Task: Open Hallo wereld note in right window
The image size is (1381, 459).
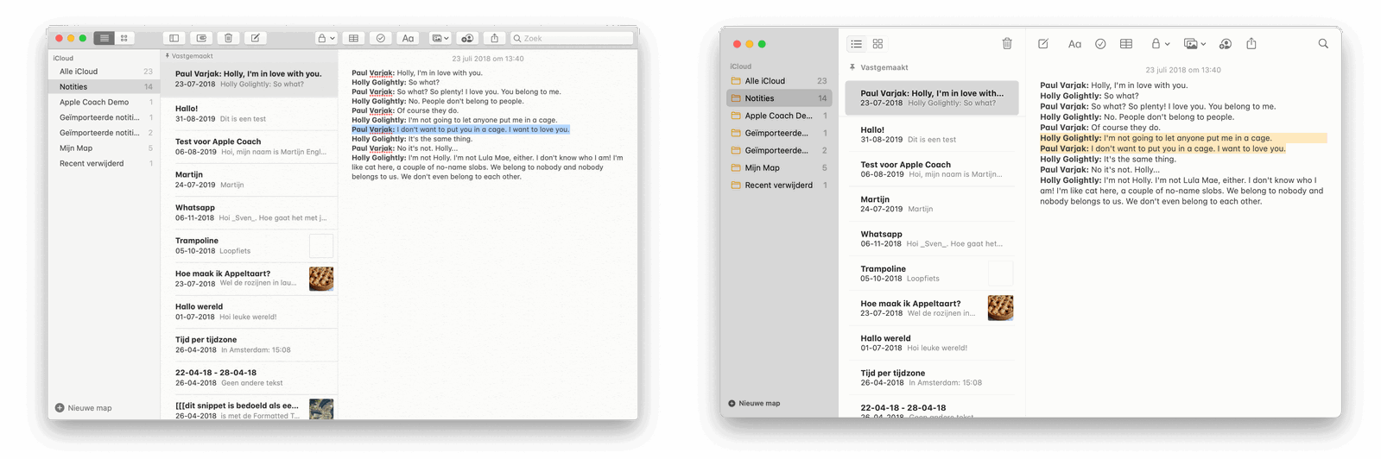Action: pos(932,343)
